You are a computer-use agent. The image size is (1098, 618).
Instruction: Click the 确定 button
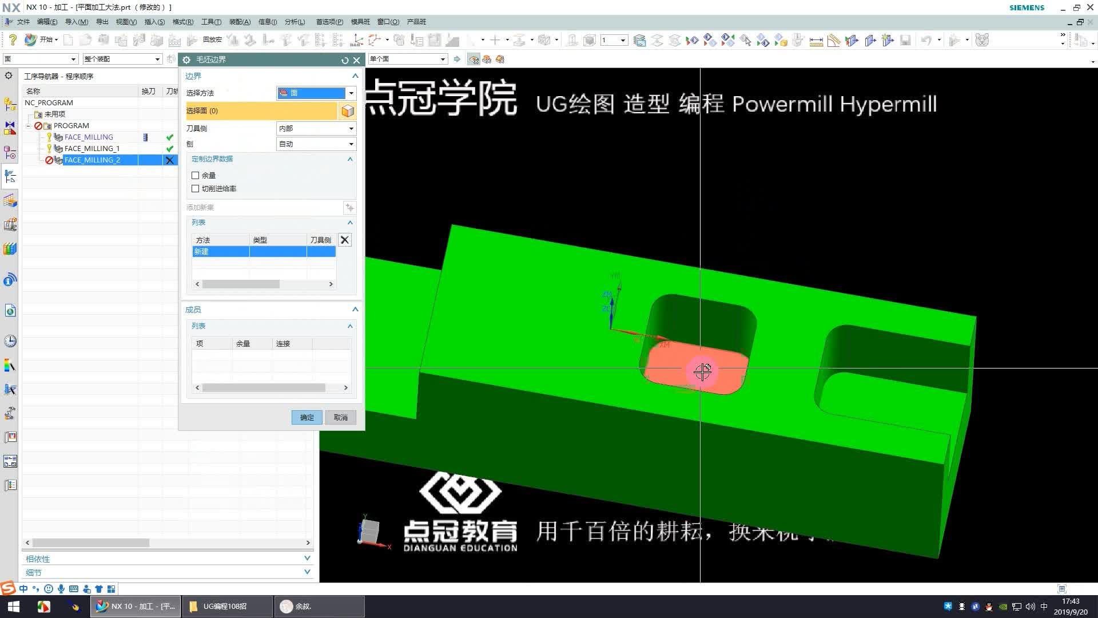click(x=307, y=418)
